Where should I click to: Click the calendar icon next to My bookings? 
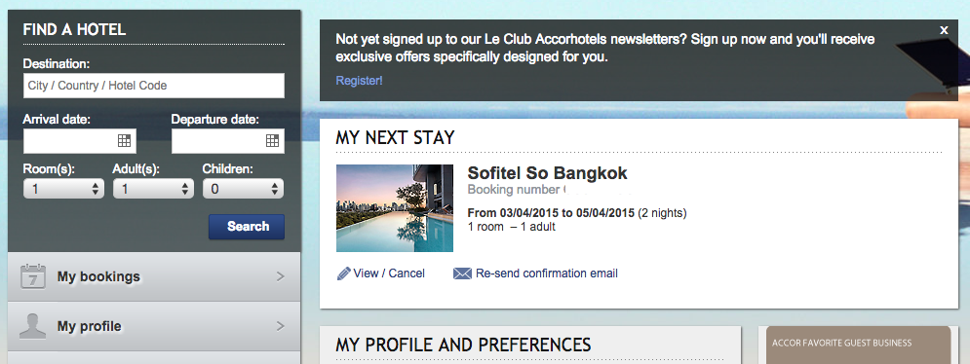33,276
